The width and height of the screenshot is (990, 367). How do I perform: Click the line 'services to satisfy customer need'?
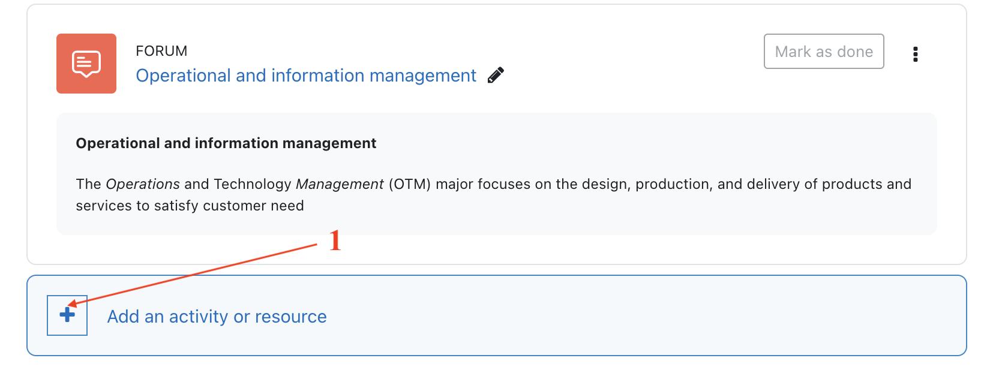(190, 206)
